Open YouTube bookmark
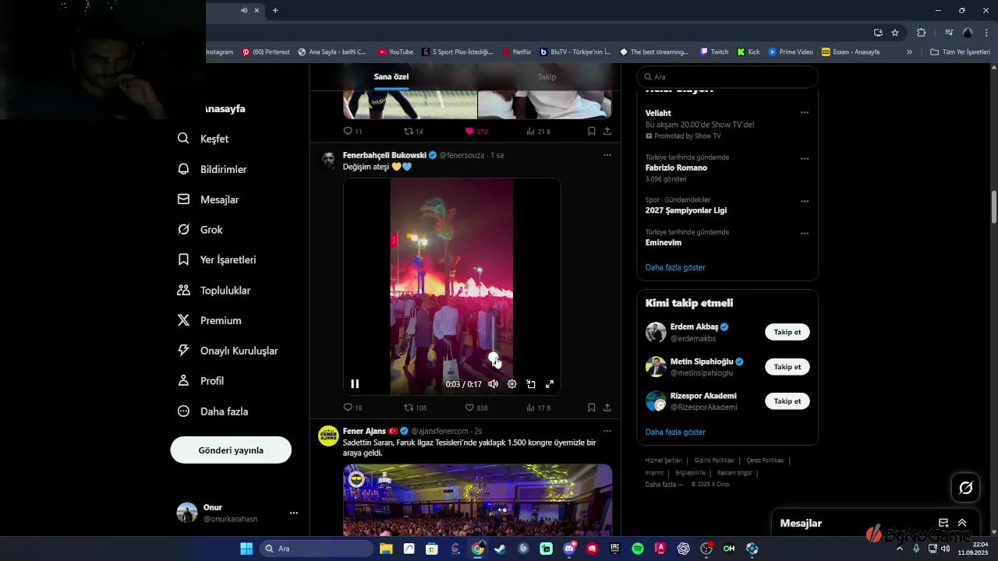 [x=395, y=52]
